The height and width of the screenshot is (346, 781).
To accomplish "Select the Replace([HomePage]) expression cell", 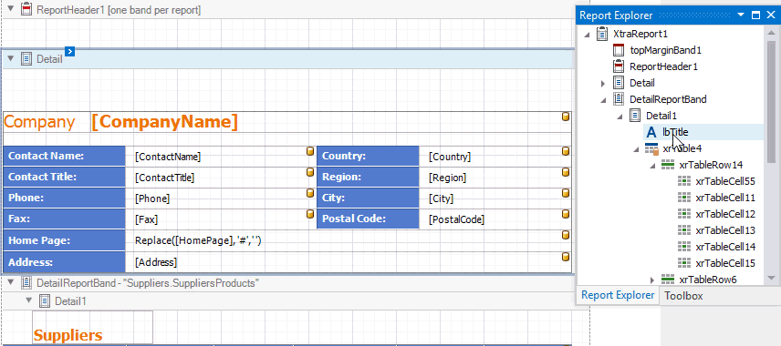I will click(349, 240).
